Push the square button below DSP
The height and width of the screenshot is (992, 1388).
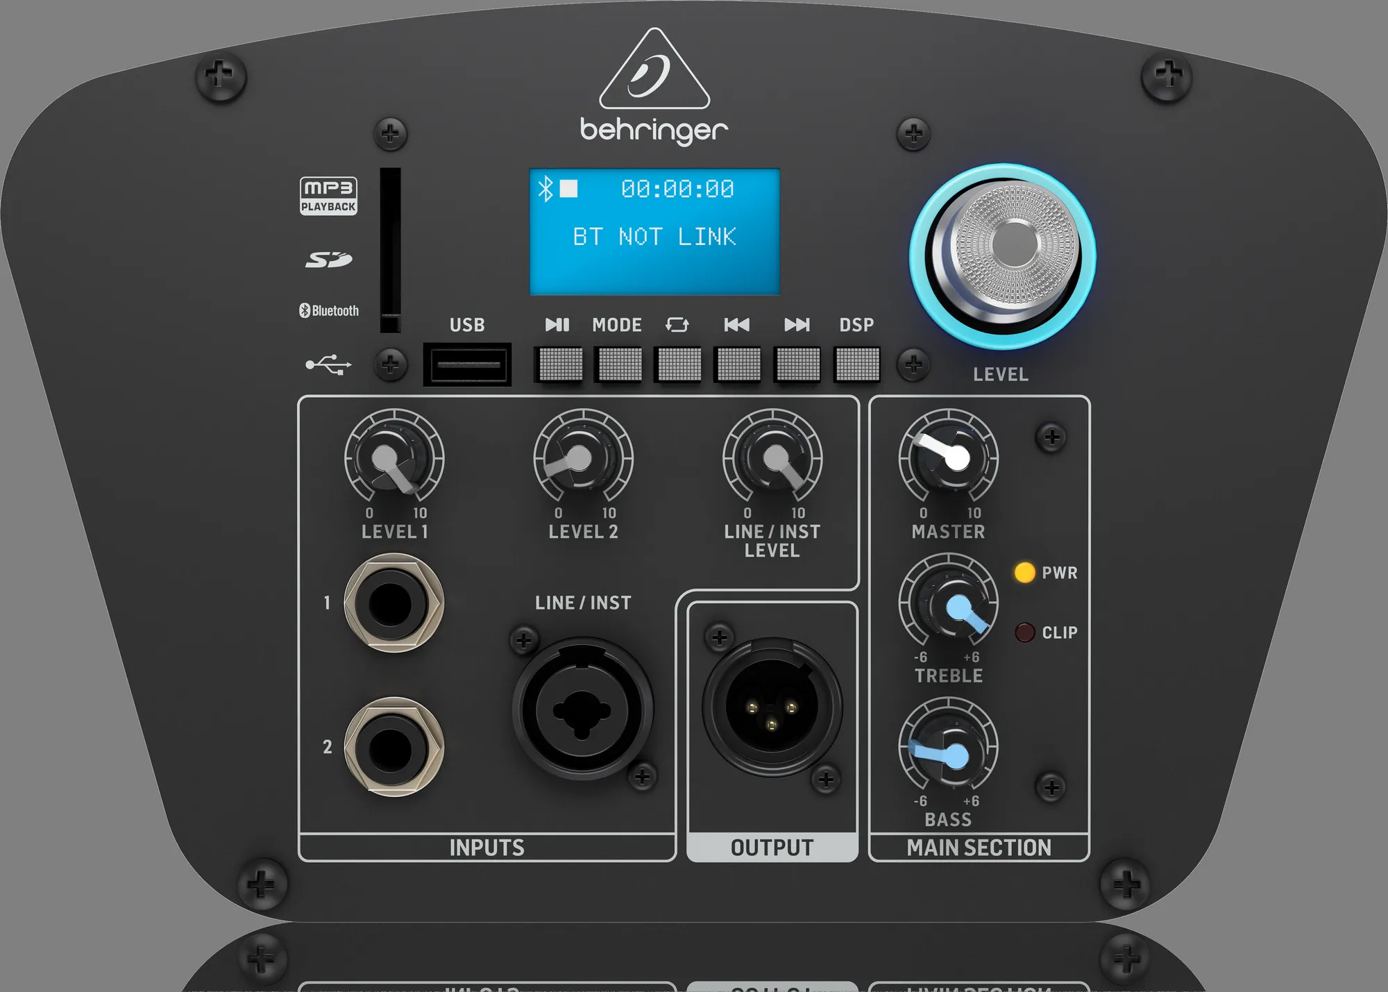tap(857, 364)
